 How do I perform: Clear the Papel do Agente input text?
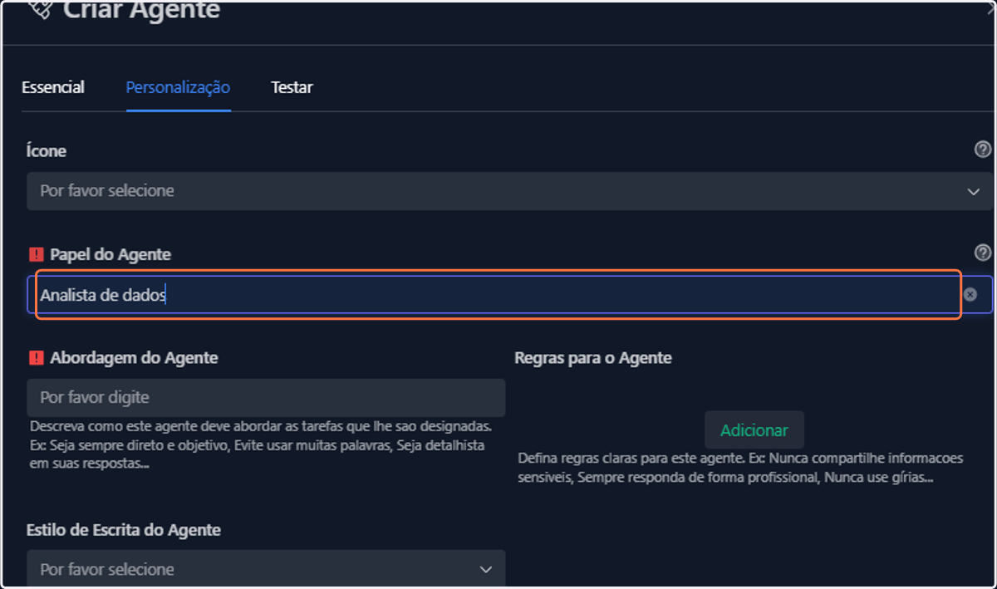970,295
